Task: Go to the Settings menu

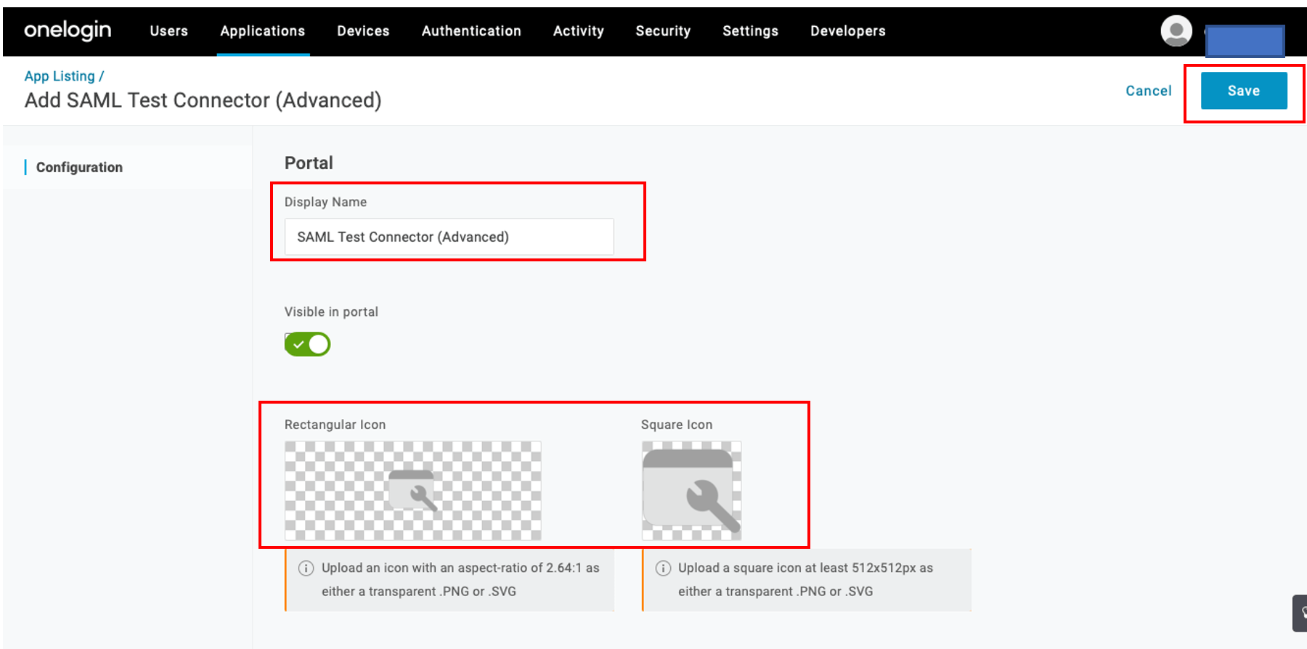Action: (x=750, y=31)
